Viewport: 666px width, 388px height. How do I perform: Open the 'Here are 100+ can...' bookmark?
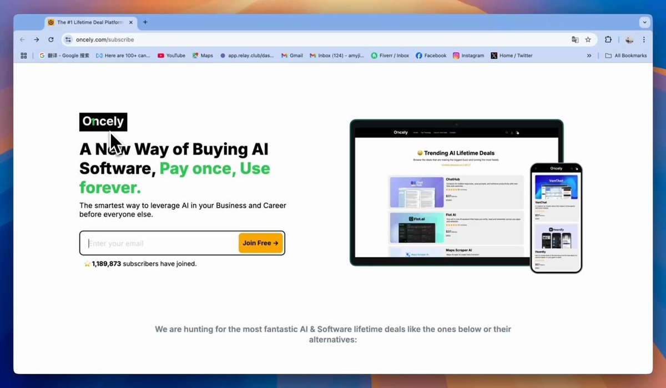[123, 56]
